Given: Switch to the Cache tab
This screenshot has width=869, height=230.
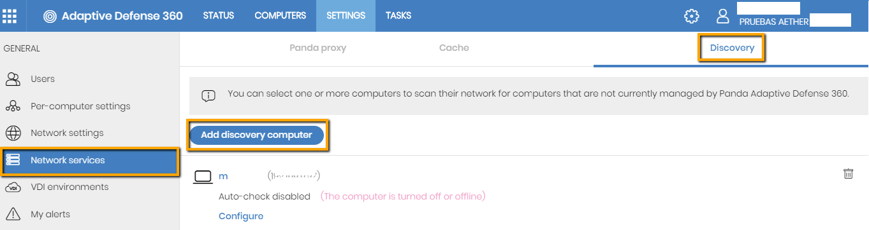Looking at the screenshot, I should (454, 48).
